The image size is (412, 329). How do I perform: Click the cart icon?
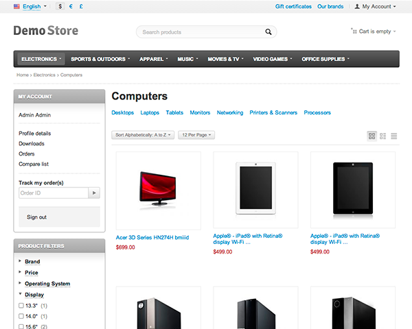[x=354, y=31]
